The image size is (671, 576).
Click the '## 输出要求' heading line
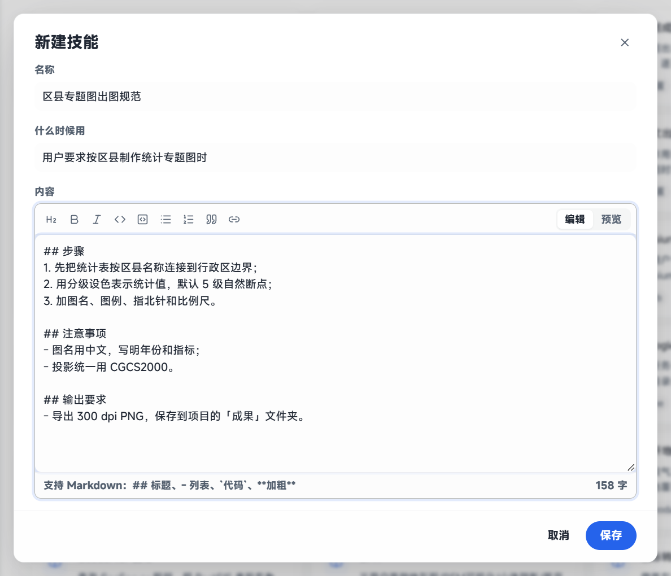(x=75, y=400)
